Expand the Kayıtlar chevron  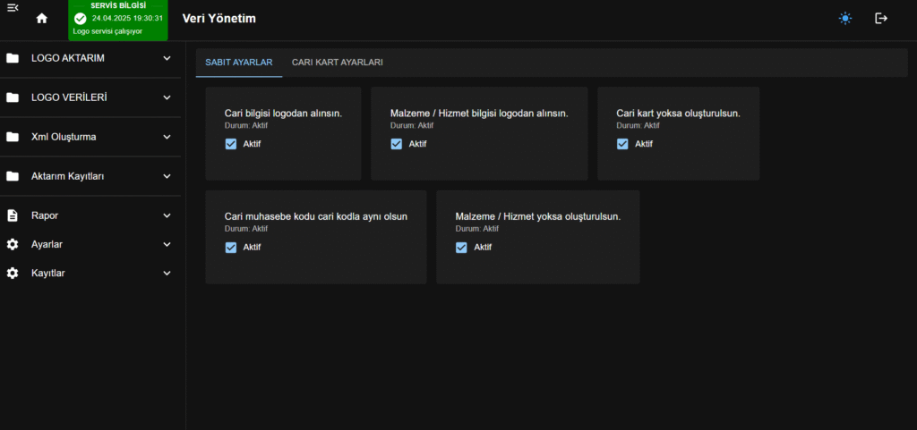[167, 273]
